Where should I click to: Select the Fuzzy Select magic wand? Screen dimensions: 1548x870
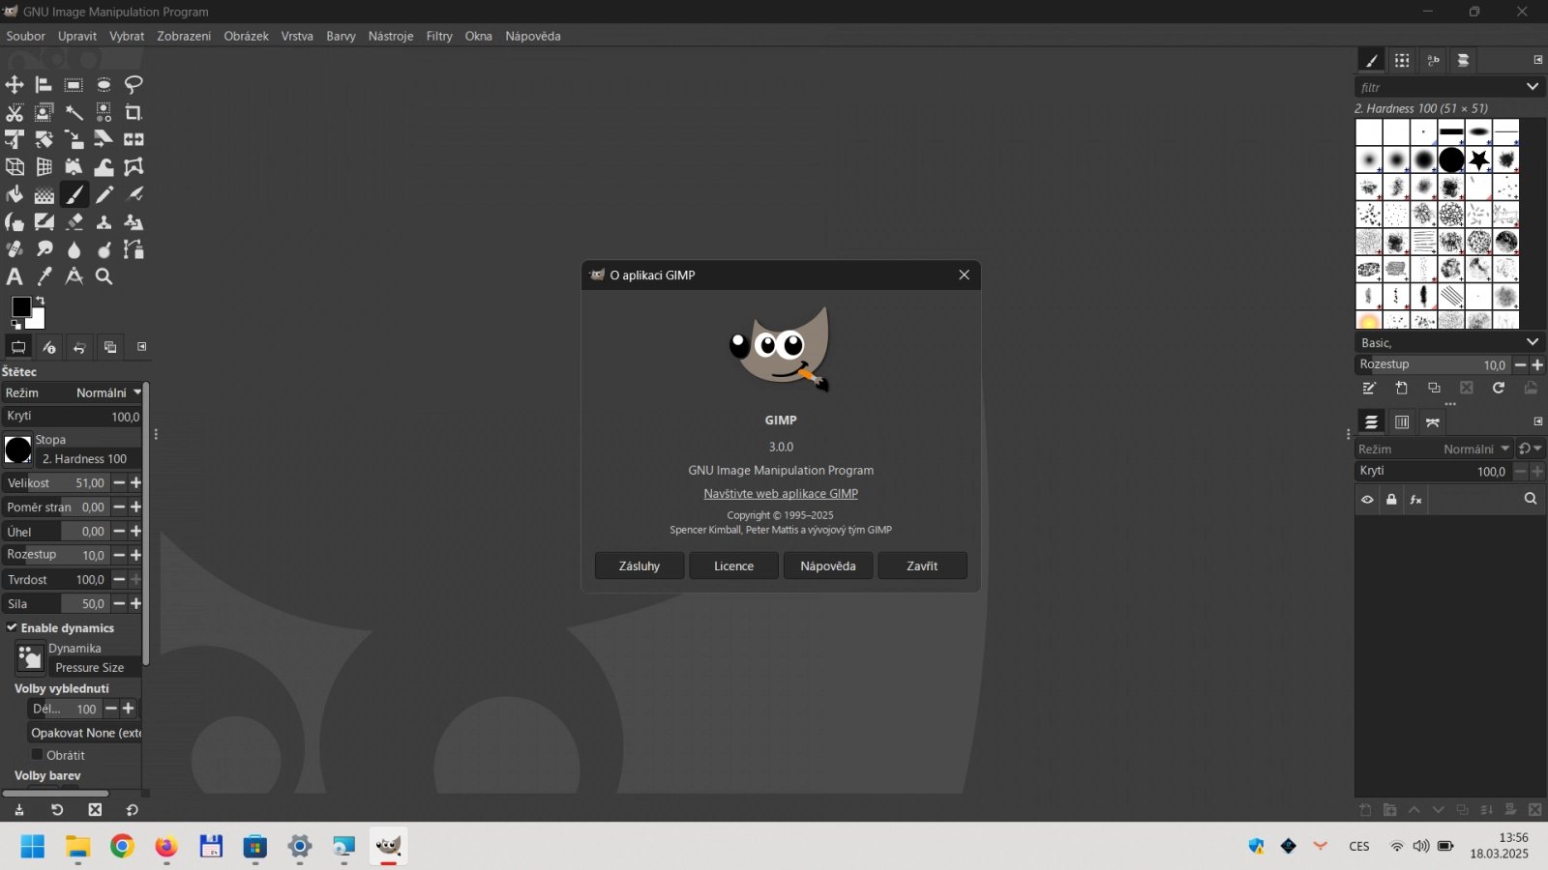click(x=74, y=112)
